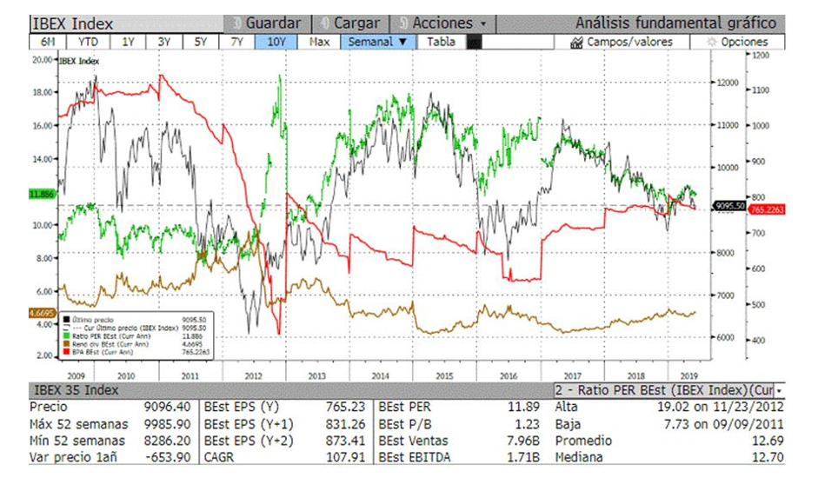Click the IBEX 35 Index panel header

click(291, 390)
